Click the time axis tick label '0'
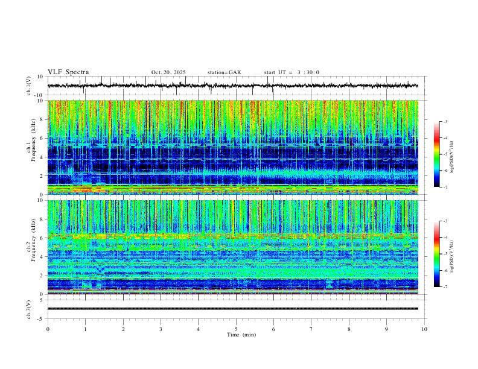This screenshot has height=369, width=478. point(48,329)
